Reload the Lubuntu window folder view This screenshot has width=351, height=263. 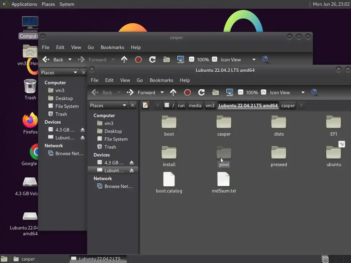pyautogui.click(x=202, y=92)
